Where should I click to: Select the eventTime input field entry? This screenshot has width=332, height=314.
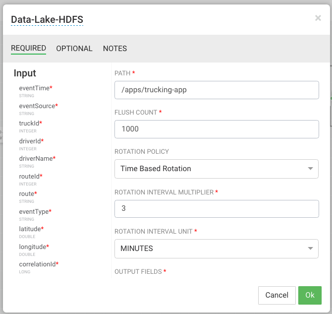click(34, 88)
